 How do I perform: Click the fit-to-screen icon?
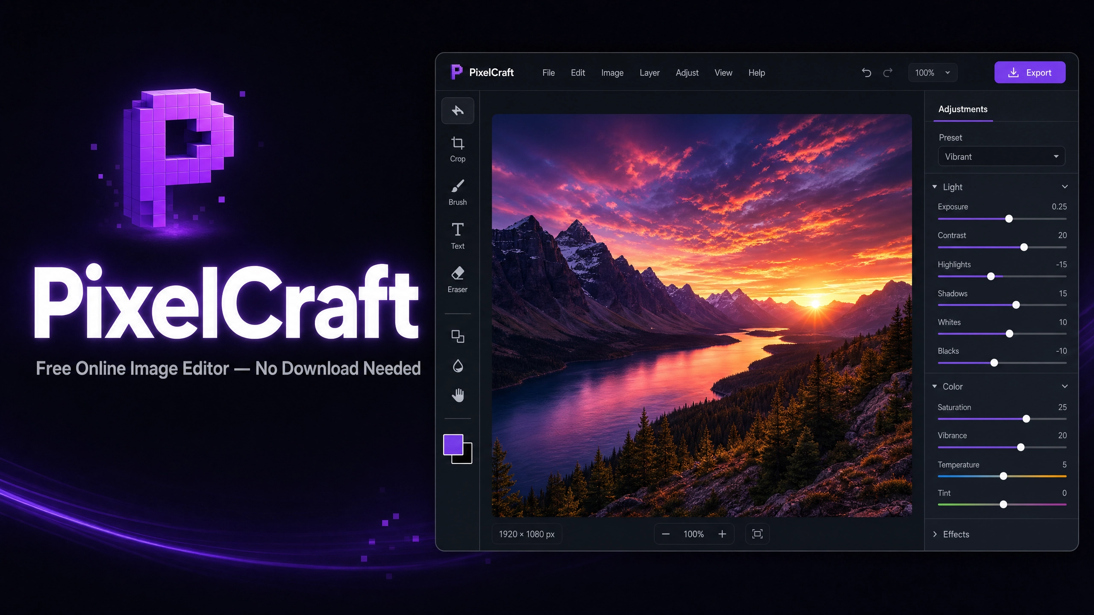tap(757, 534)
